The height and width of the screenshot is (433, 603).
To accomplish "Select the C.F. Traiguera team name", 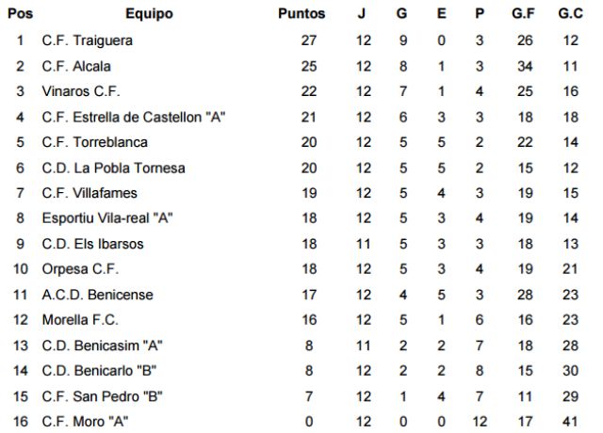I will click(x=88, y=40).
